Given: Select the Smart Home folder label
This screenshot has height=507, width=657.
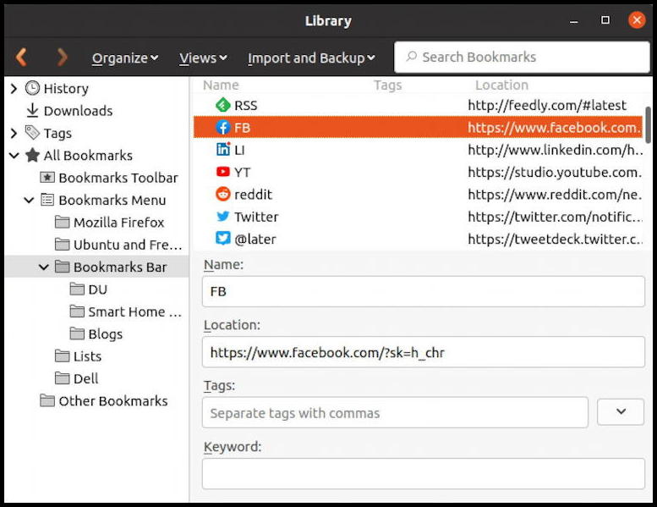Looking at the screenshot, I should click(134, 311).
